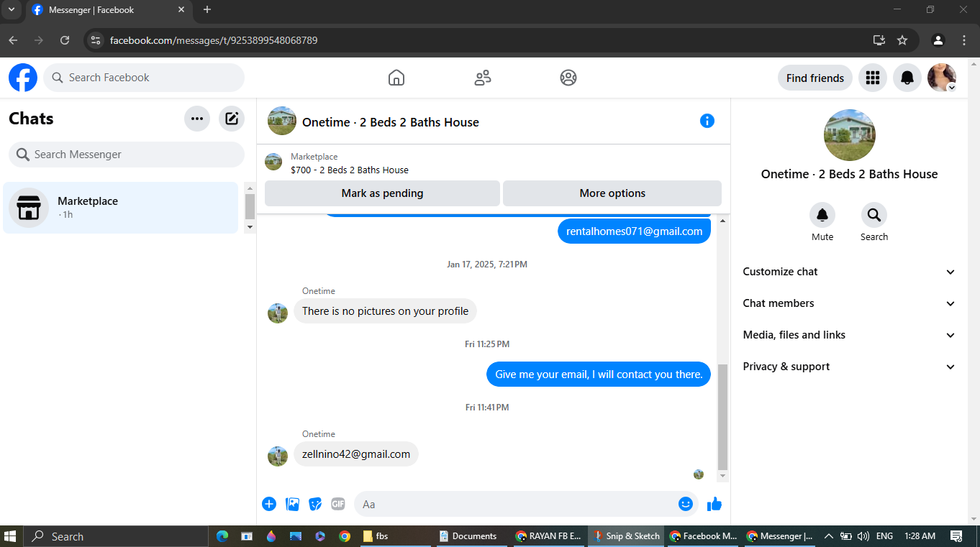Open the Home feed icon
Screen dimensions: 980x547
click(x=396, y=78)
